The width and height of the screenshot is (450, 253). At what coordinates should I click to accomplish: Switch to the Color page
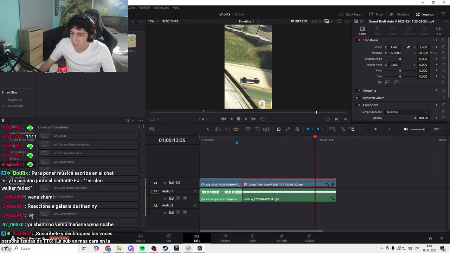click(253, 238)
